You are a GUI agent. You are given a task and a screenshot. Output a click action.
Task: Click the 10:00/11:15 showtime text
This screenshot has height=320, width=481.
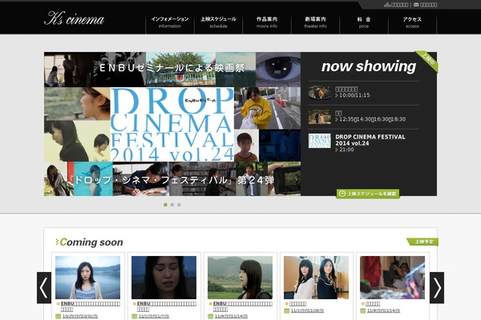pos(354,95)
